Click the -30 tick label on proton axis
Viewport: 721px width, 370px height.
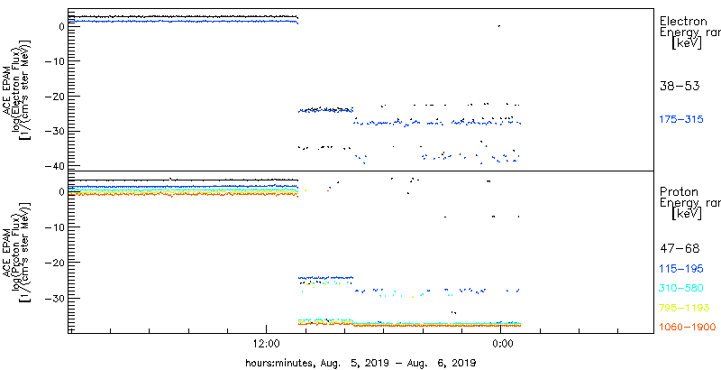[x=55, y=298]
